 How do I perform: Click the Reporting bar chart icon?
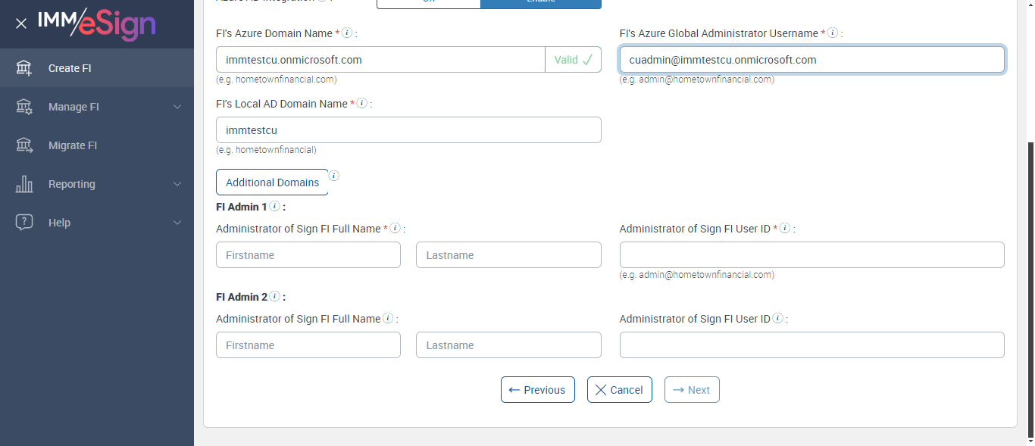pyautogui.click(x=24, y=184)
